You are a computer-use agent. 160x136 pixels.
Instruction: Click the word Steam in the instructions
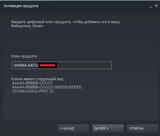37,26
